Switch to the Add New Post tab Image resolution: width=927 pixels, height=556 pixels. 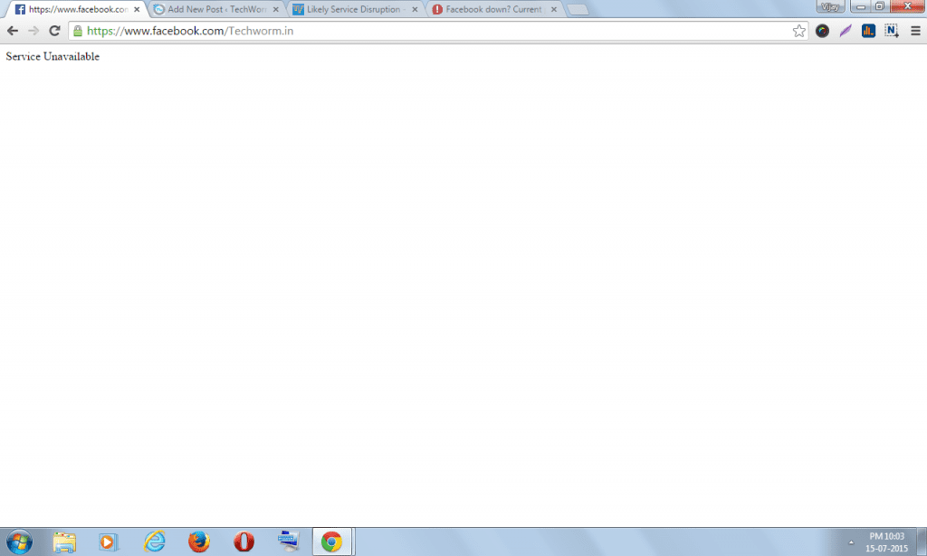tap(216, 9)
